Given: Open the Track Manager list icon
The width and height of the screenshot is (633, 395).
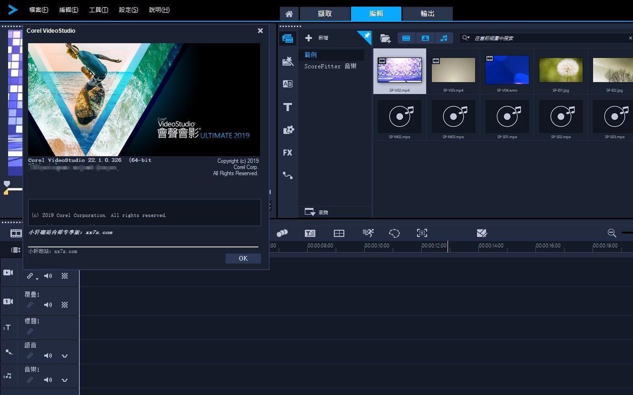Looking at the screenshot, I should pos(16,250).
